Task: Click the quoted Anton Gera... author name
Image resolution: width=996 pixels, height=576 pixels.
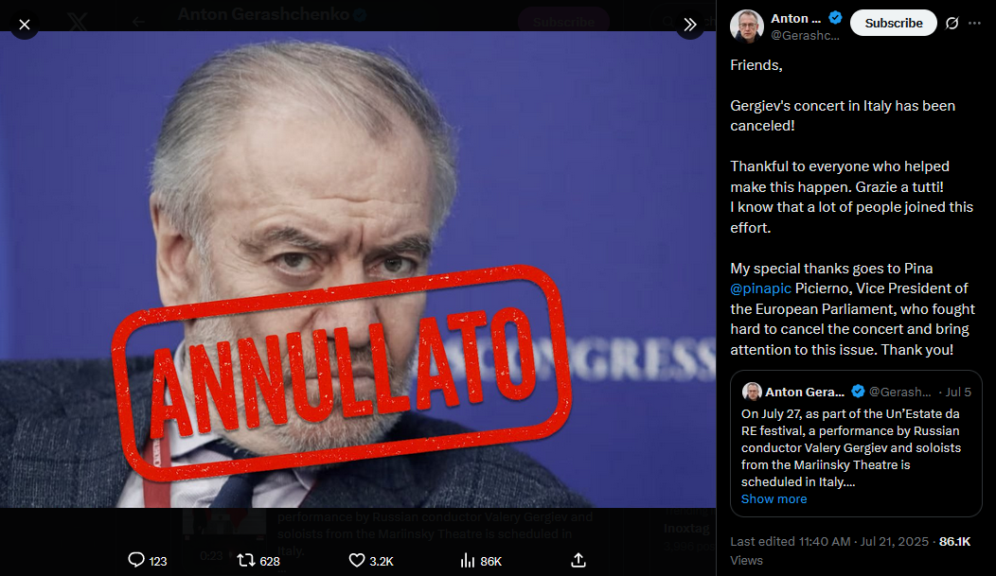Action: click(x=804, y=392)
